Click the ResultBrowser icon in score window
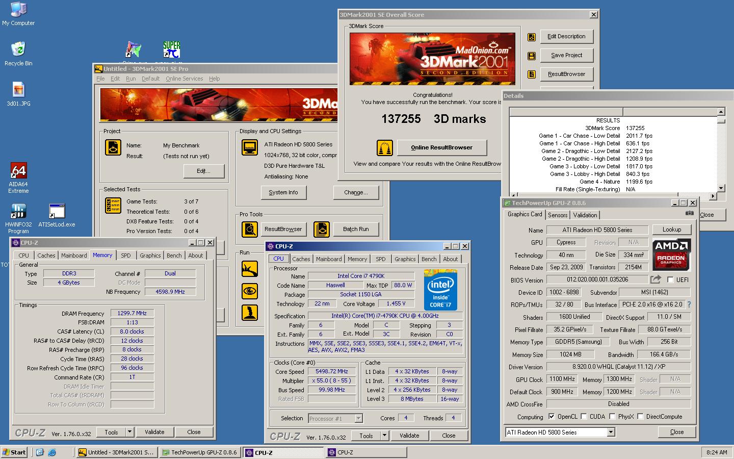734x459 pixels. pyautogui.click(x=532, y=74)
